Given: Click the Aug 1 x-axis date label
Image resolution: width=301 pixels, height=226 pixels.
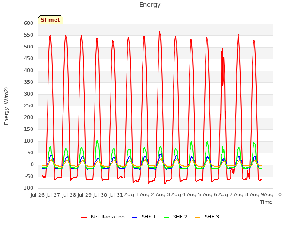Looking at the screenshot, I should [132, 195].
